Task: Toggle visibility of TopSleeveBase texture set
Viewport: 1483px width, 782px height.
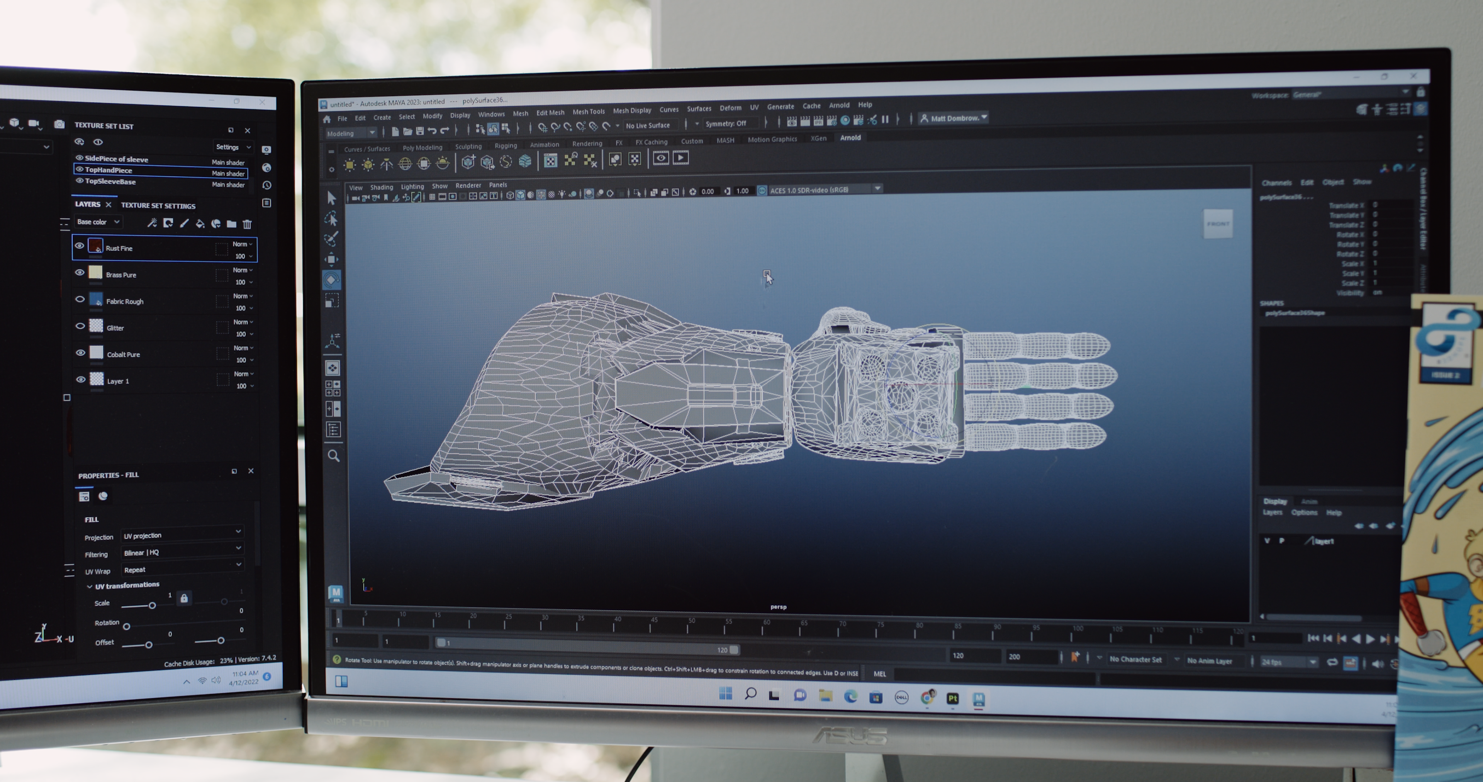Action: point(80,180)
